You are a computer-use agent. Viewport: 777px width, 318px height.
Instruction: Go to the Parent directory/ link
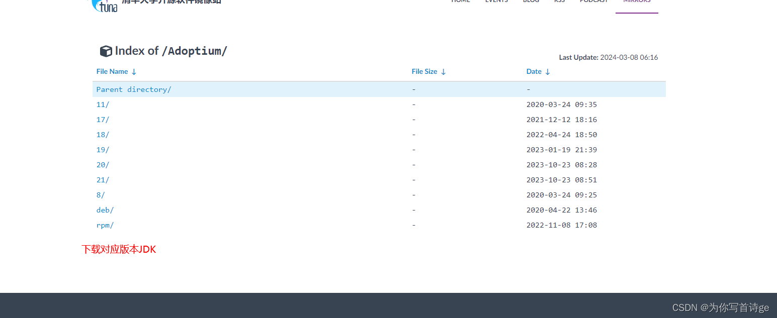tap(134, 89)
